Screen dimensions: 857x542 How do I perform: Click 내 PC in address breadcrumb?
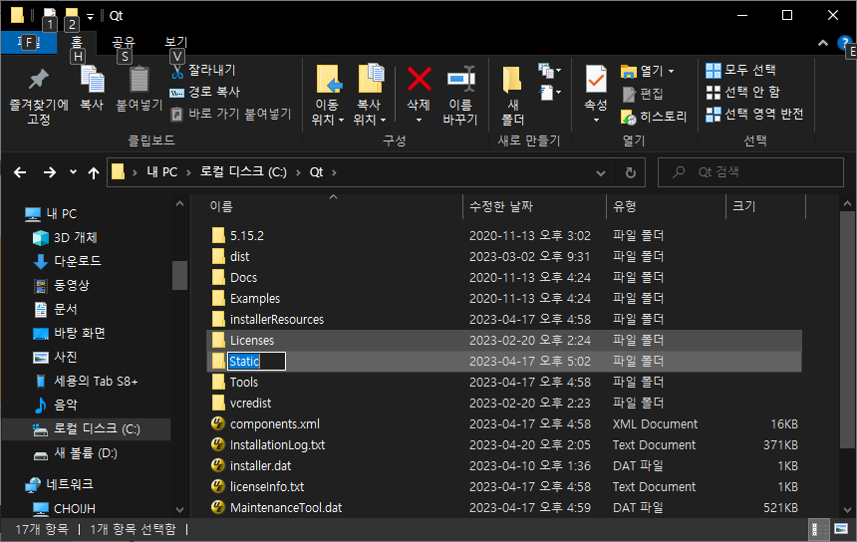pos(161,172)
